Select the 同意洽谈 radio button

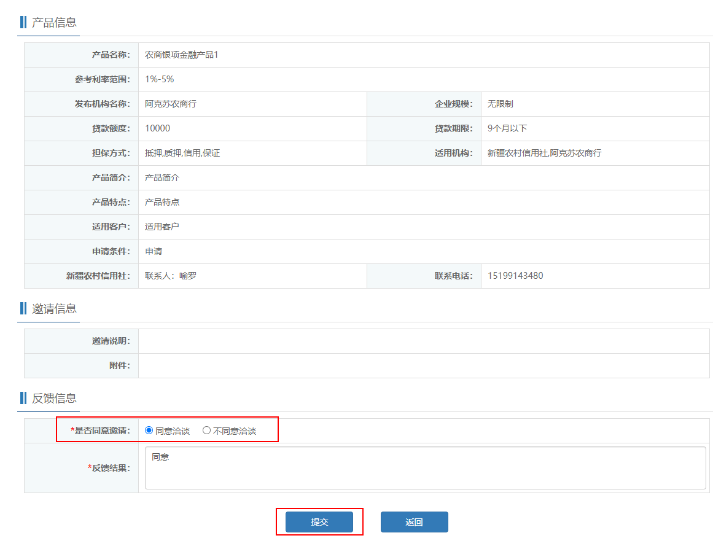pyautogui.click(x=149, y=430)
